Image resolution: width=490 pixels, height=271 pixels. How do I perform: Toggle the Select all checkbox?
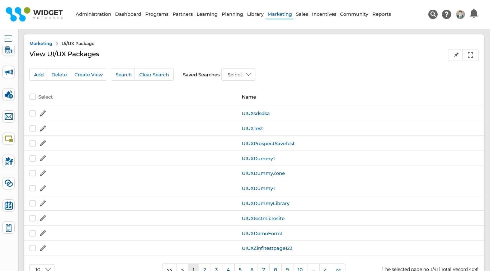tap(33, 96)
